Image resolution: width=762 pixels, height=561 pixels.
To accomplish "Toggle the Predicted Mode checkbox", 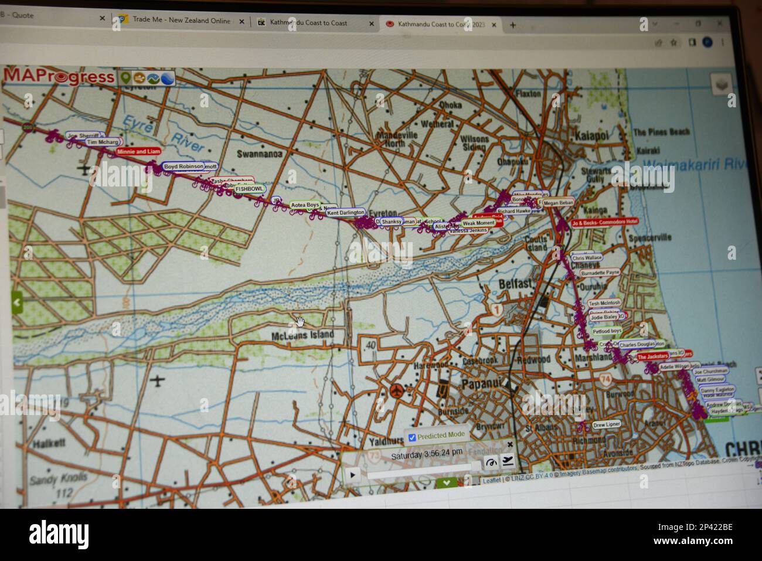I will point(412,437).
